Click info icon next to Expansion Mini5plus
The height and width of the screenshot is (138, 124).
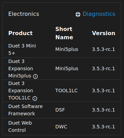(x=35, y=76)
